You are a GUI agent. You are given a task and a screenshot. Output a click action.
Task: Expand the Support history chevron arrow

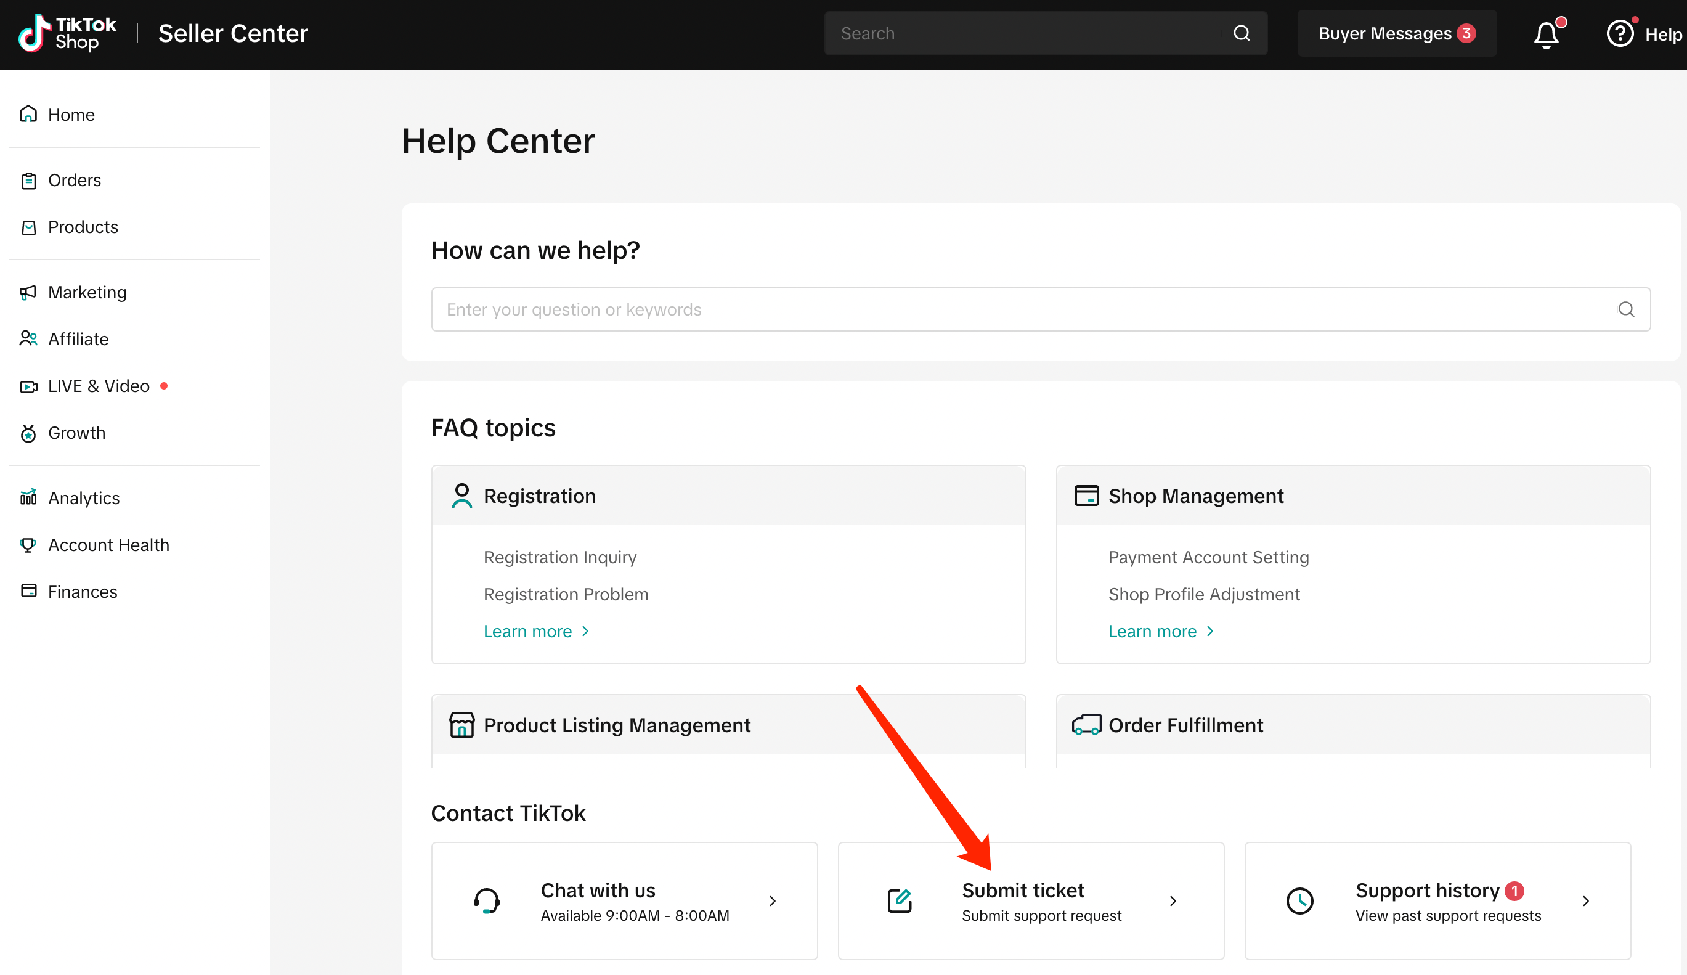1585,900
